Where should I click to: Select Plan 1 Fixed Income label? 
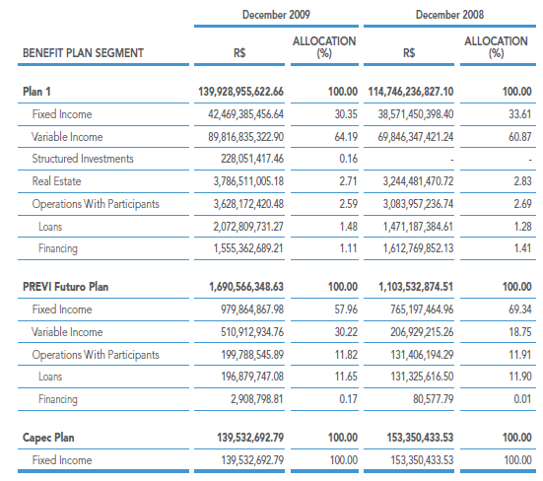point(62,114)
